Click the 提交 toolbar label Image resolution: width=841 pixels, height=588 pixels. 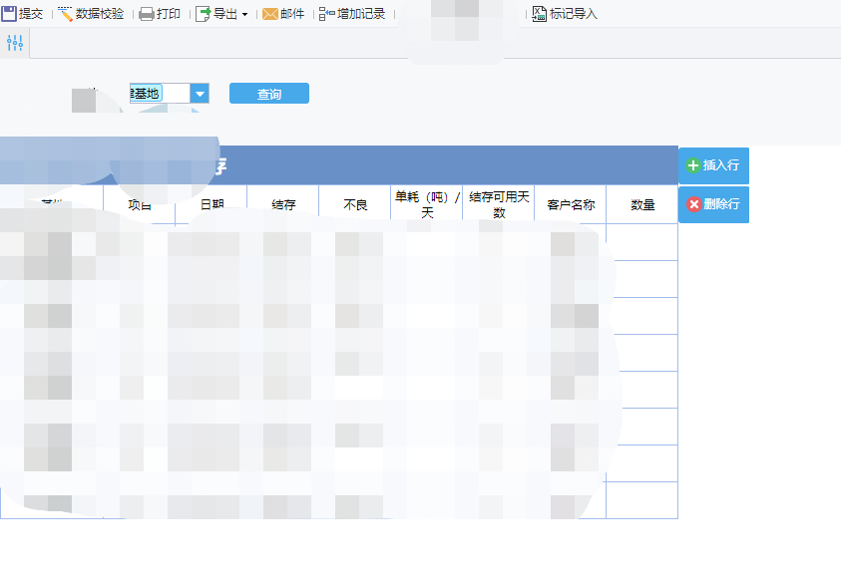(x=31, y=14)
